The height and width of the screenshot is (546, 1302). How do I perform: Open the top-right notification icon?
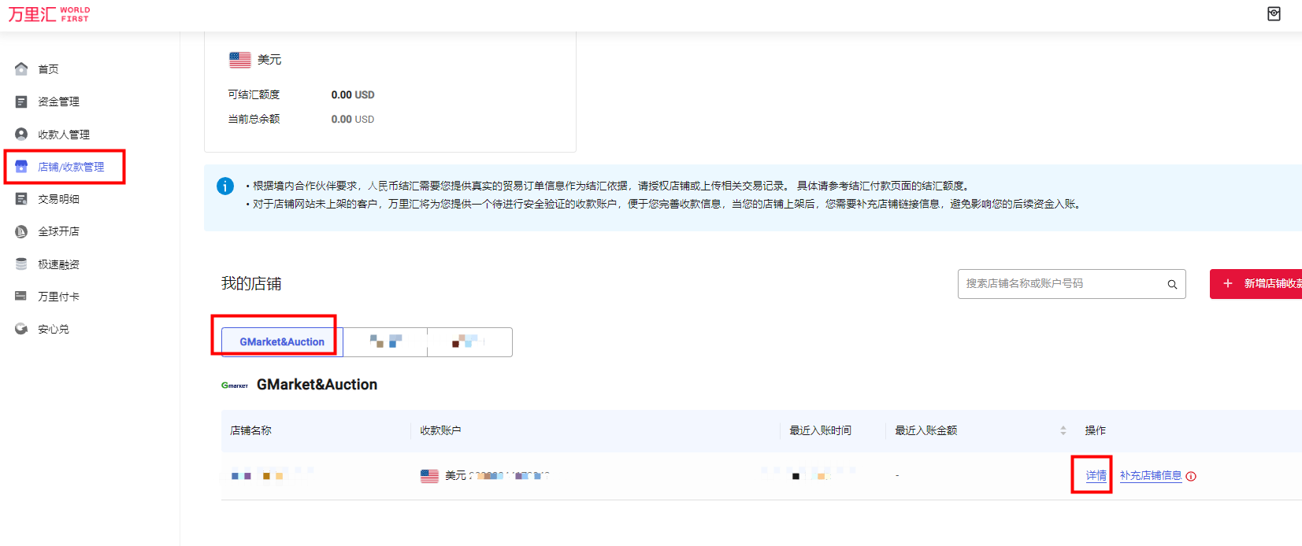click(x=1274, y=14)
